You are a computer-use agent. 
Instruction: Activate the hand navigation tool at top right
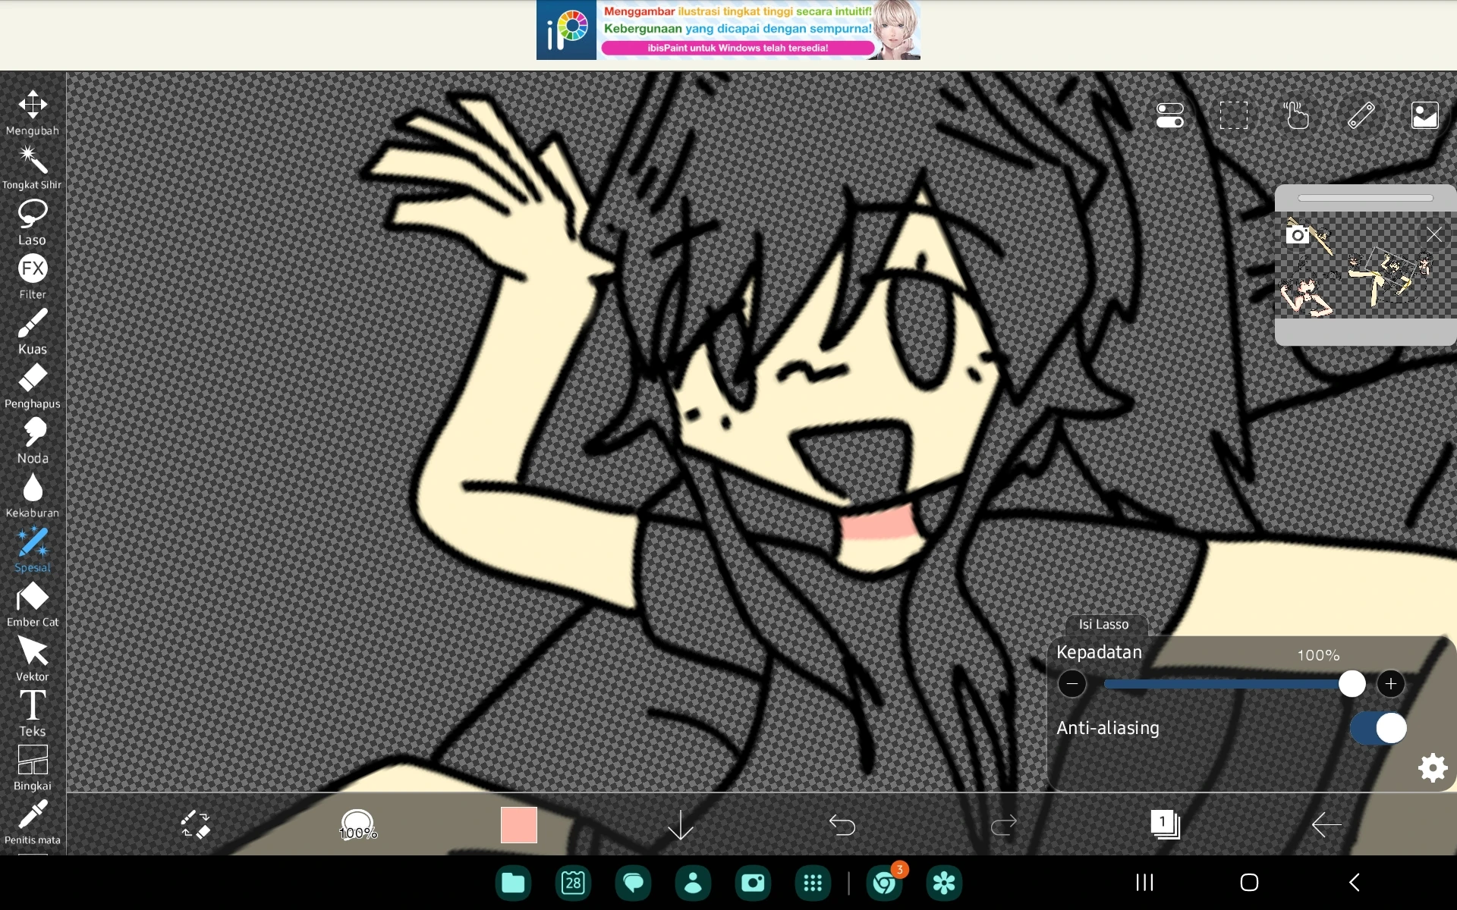[1297, 115]
